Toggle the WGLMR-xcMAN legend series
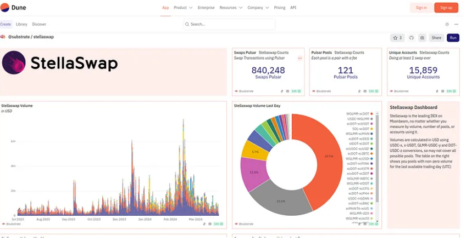466x242 pixels. pyautogui.click(x=359, y=134)
